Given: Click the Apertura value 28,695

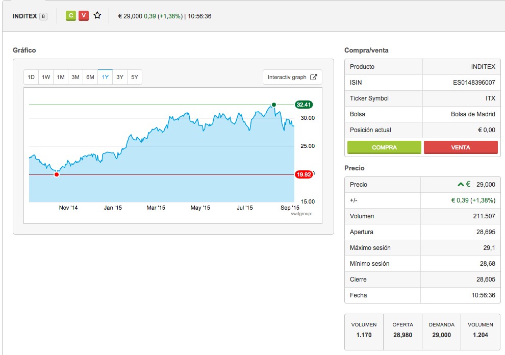Looking at the screenshot, I should pos(486,232).
